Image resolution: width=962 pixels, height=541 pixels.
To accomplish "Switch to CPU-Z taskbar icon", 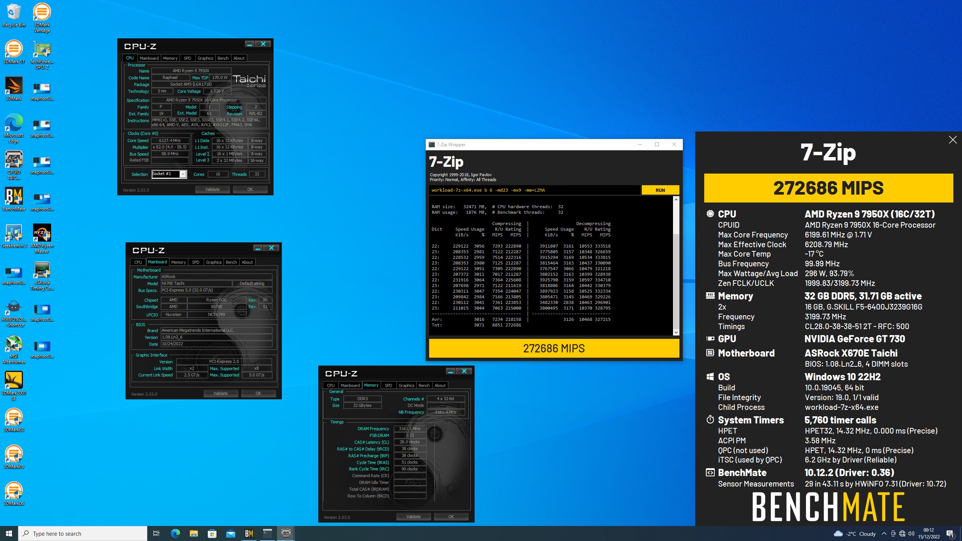I will click(286, 533).
